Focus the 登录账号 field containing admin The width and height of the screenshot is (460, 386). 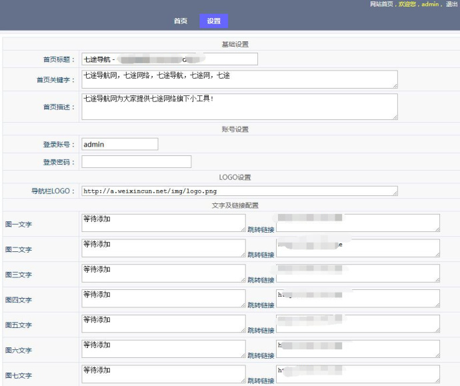(x=120, y=144)
